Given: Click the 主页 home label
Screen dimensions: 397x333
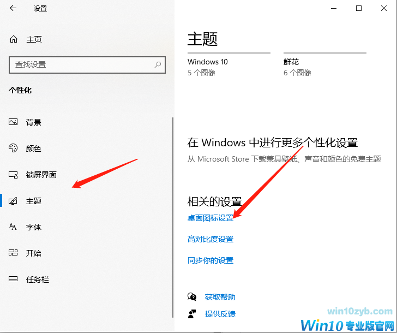Looking at the screenshot, I should (34, 39).
